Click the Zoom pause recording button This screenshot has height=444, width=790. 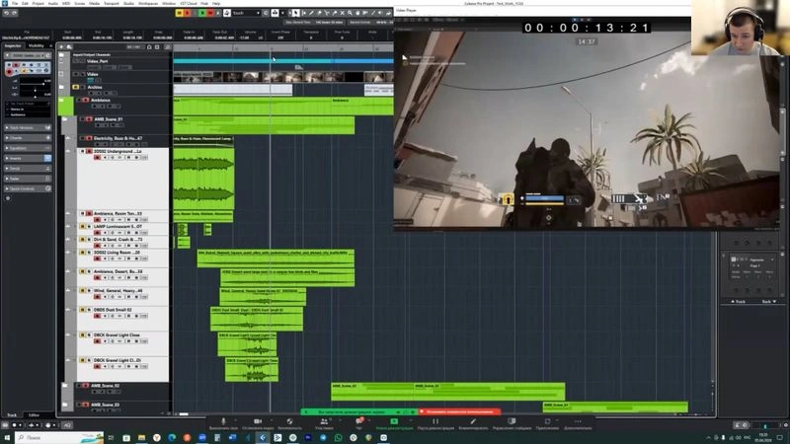click(435, 424)
